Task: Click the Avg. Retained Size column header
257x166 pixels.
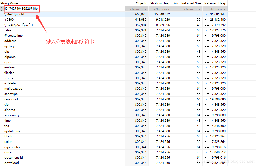Action: tap(187, 3)
